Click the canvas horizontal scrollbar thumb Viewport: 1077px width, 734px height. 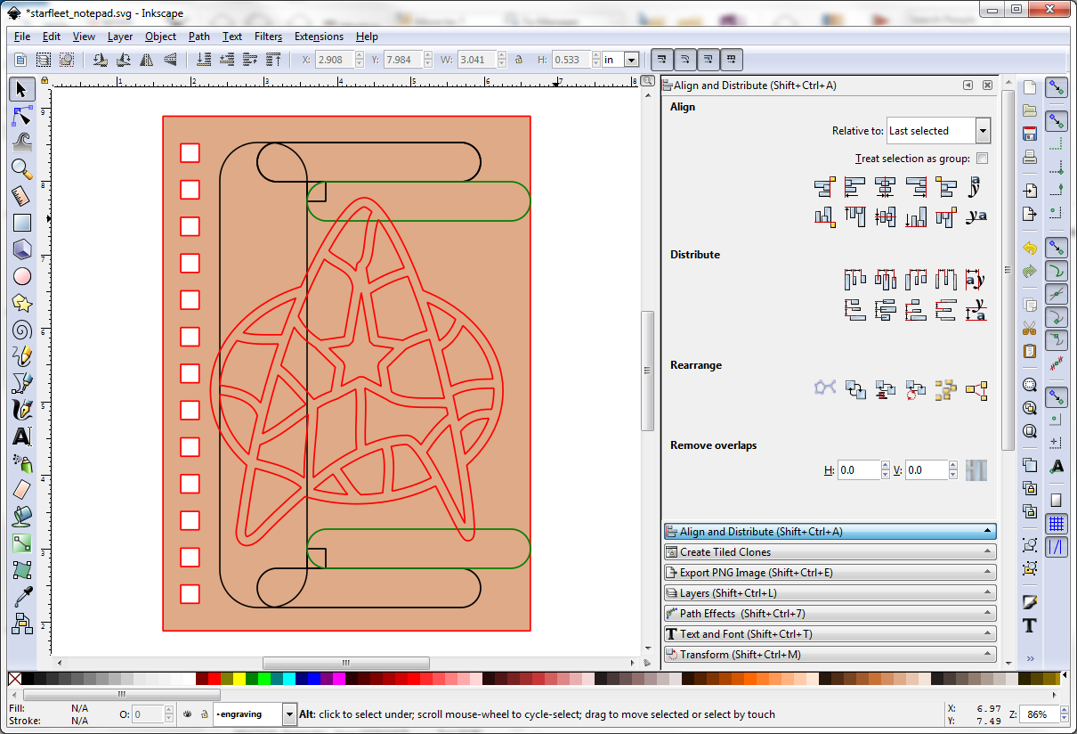tap(346, 663)
